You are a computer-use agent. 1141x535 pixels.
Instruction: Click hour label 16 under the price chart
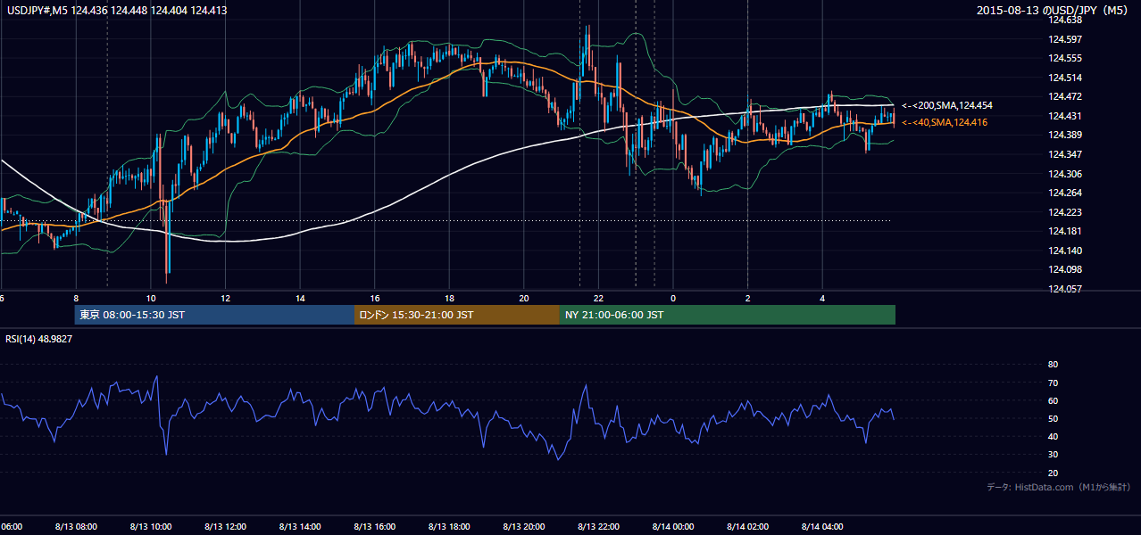click(x=375, y=298)
